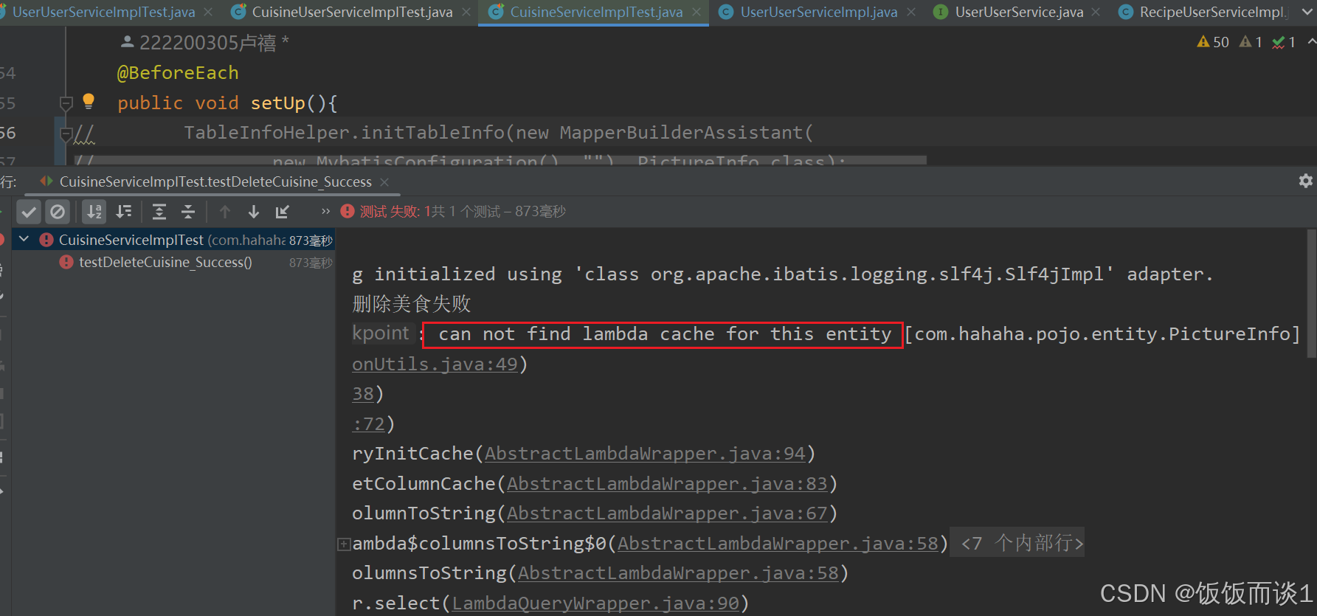Open AbstractLambdaWrapper.java:67 link

pyautogui.click(x=666, y=513)
